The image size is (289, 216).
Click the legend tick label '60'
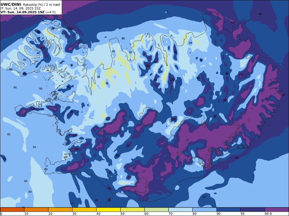pos(147,214)
